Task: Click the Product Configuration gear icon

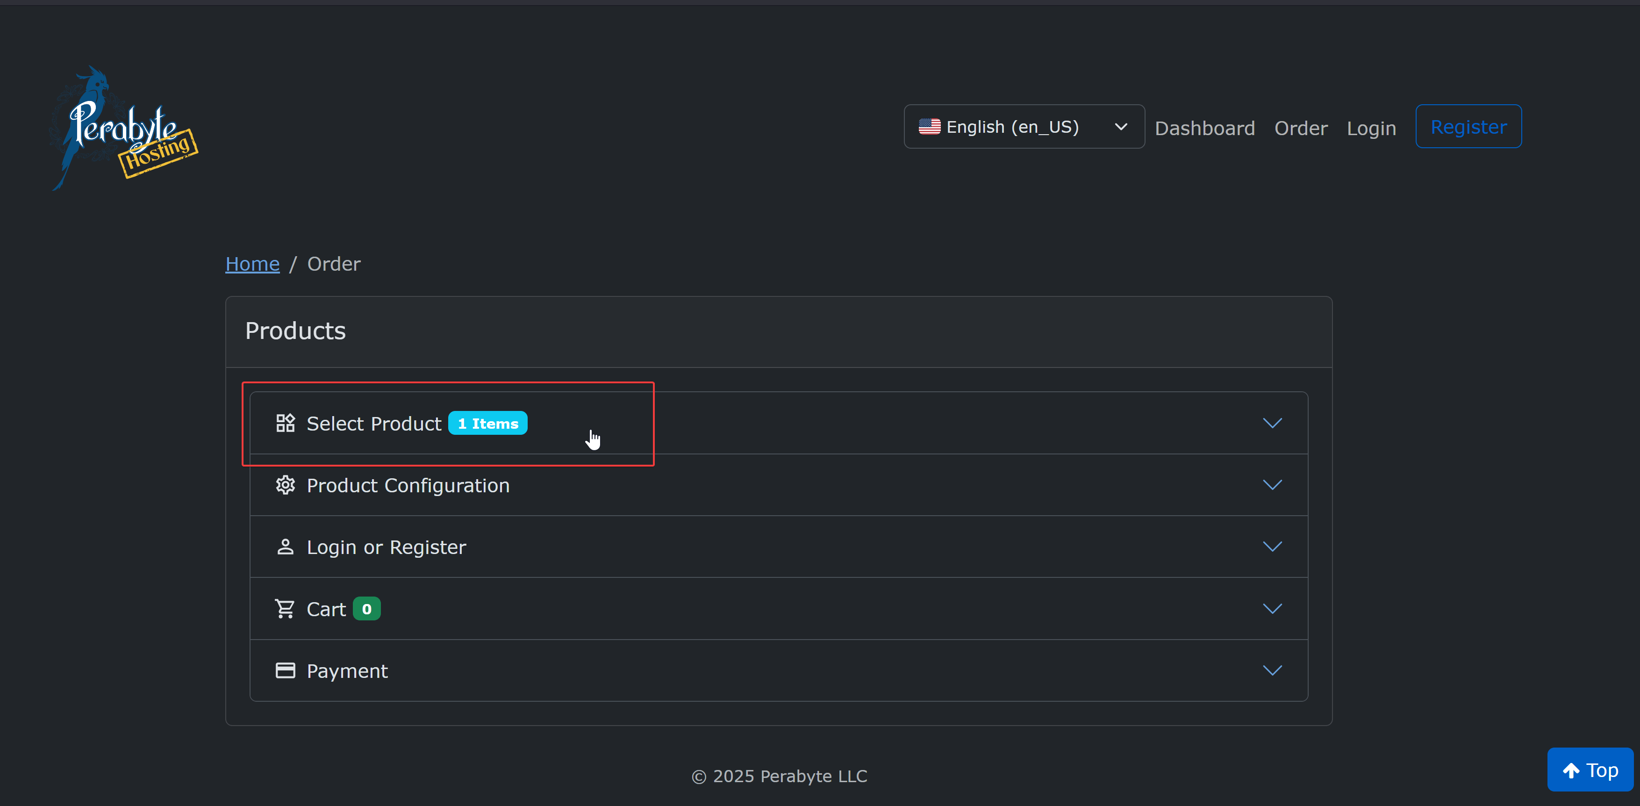Action: [x=285, y=485]
